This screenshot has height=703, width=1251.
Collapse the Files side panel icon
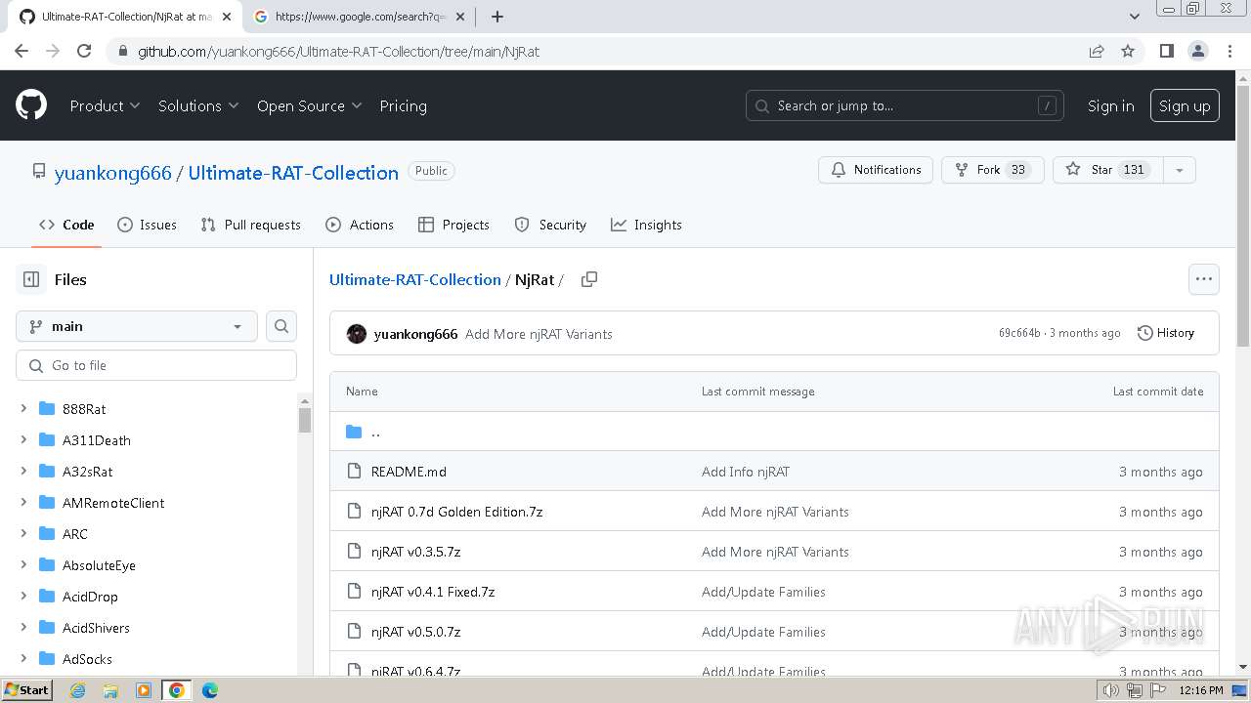pos(31,279)
